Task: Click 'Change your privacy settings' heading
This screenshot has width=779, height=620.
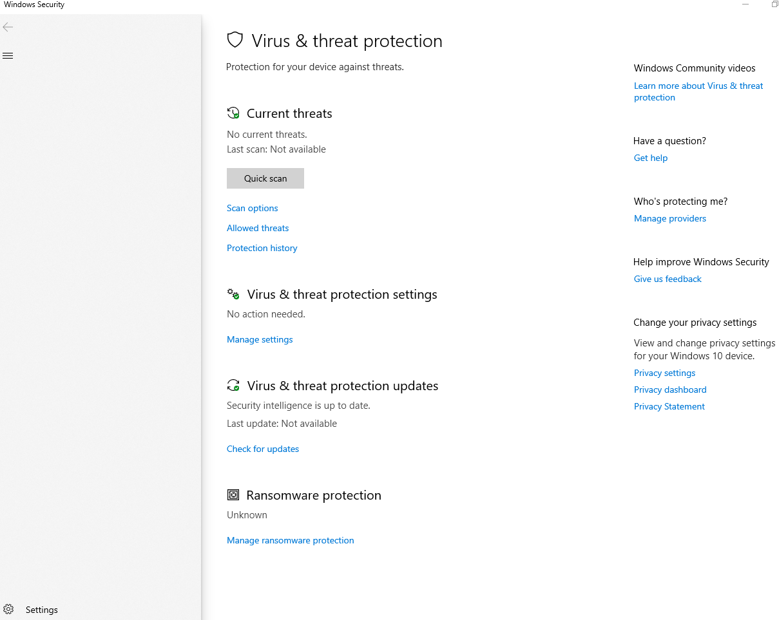Action: [695, 323]
